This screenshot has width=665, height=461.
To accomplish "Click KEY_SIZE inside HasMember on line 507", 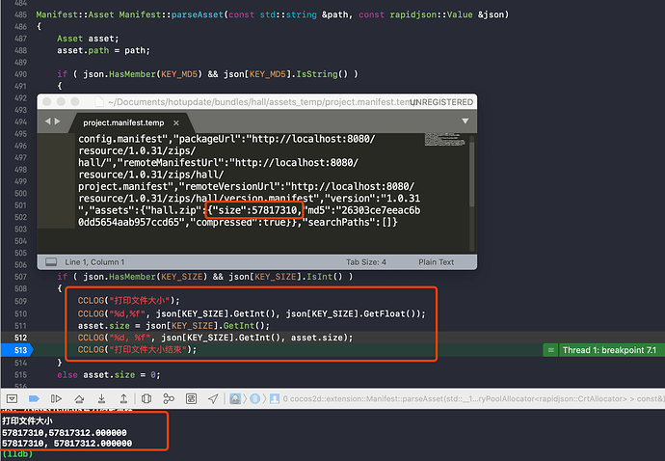I will pos(181,277).
